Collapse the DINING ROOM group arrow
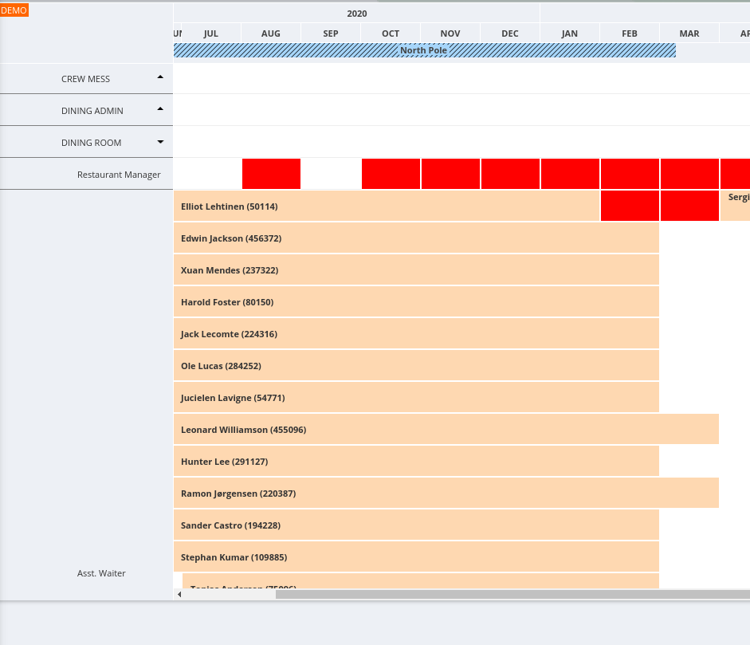The image size is (750, 645). [x=160, y=142]
